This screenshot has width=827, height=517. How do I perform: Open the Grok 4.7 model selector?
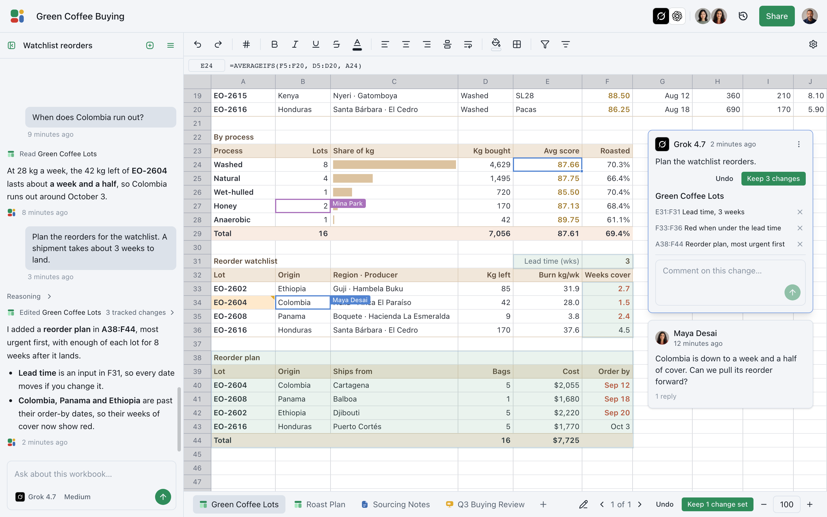[x=36, y=497]
